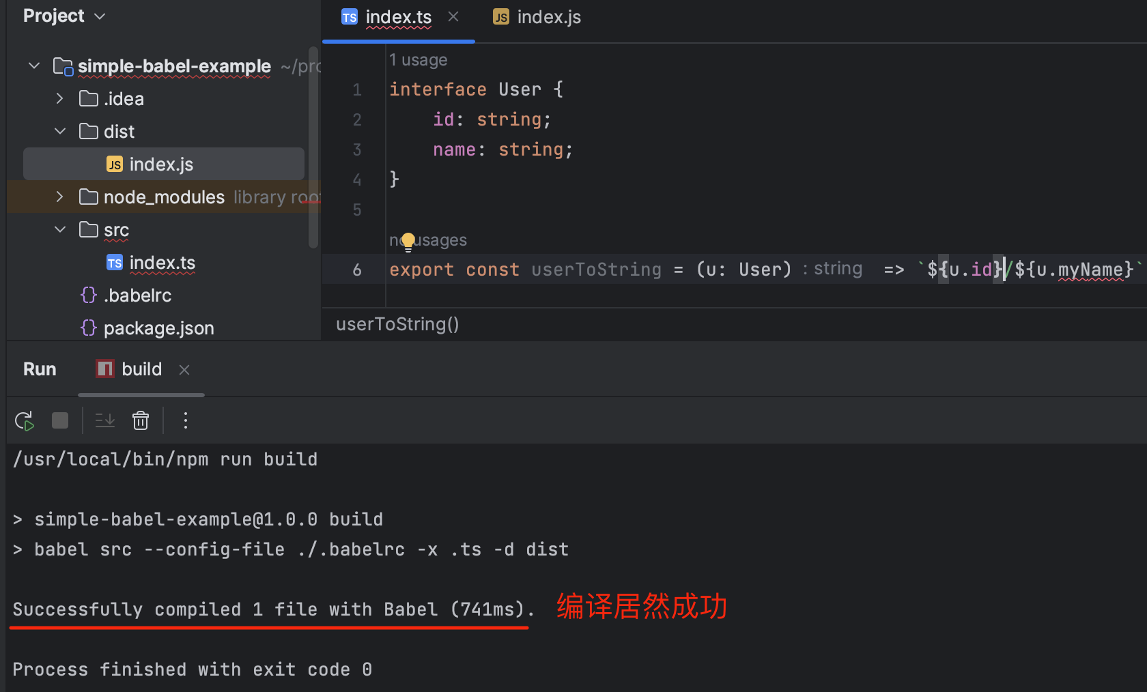Click the braces icon next to .babelrc
The height and width of the screenshot is (692, 1147).
coord(88,295)
